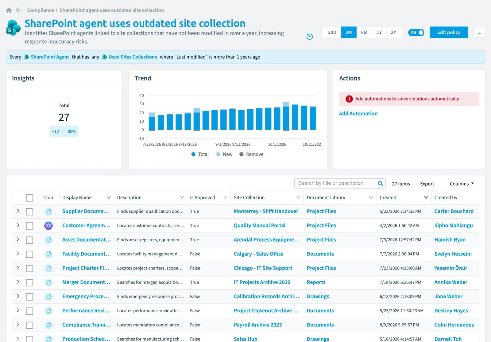Expand the Asset Documentation row
The image size is (491, 342).
(18, 239)
